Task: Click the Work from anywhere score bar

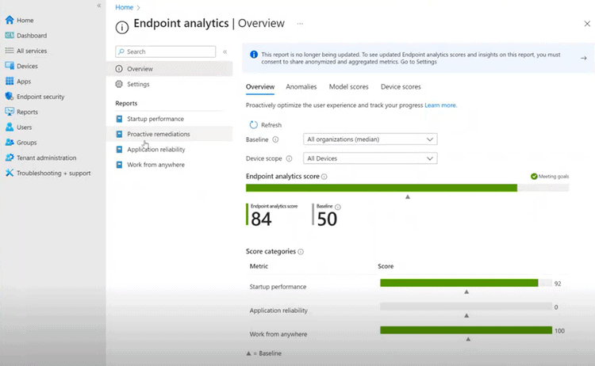Action: [466, 330]
